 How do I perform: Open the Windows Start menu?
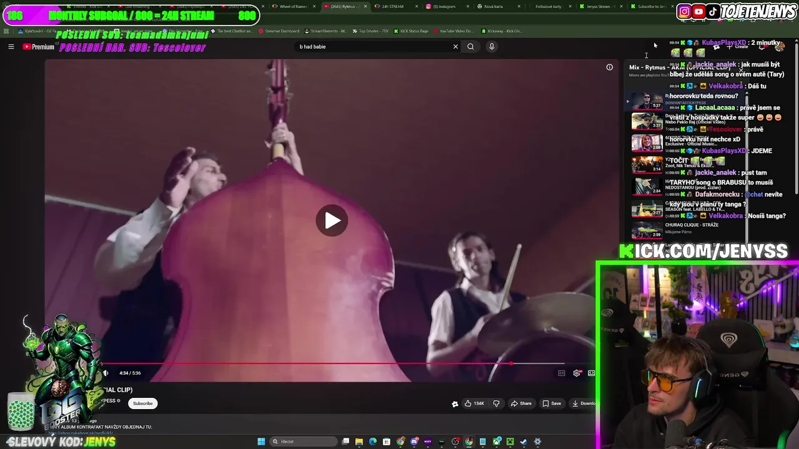pos(261,442)
